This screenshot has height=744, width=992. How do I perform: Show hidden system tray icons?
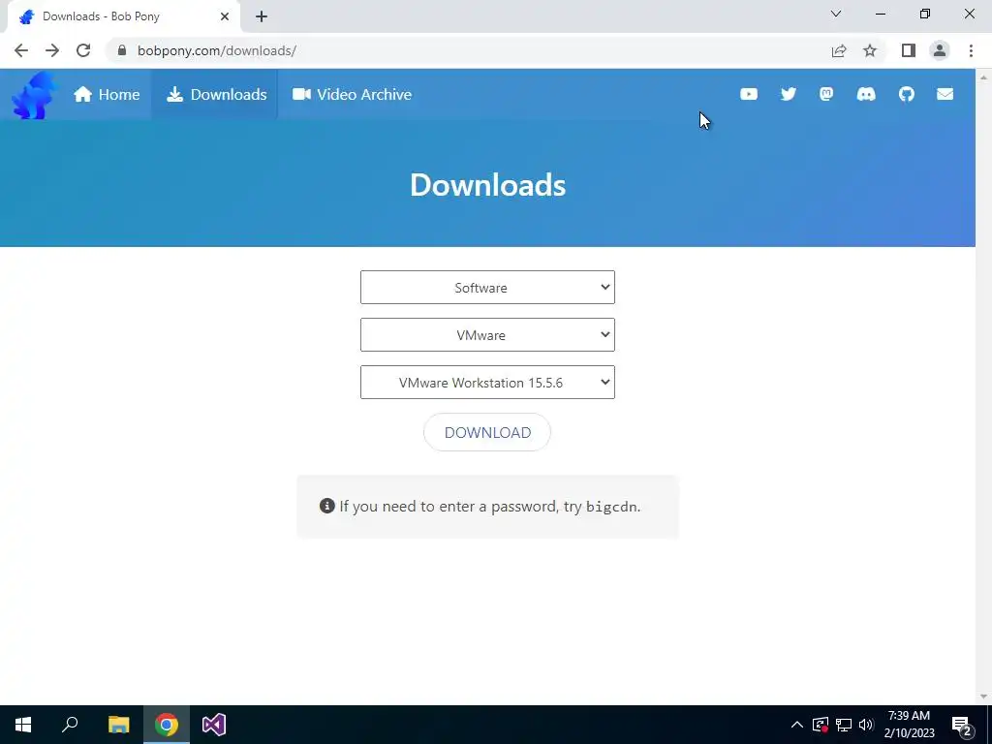(x=797, y=725)
